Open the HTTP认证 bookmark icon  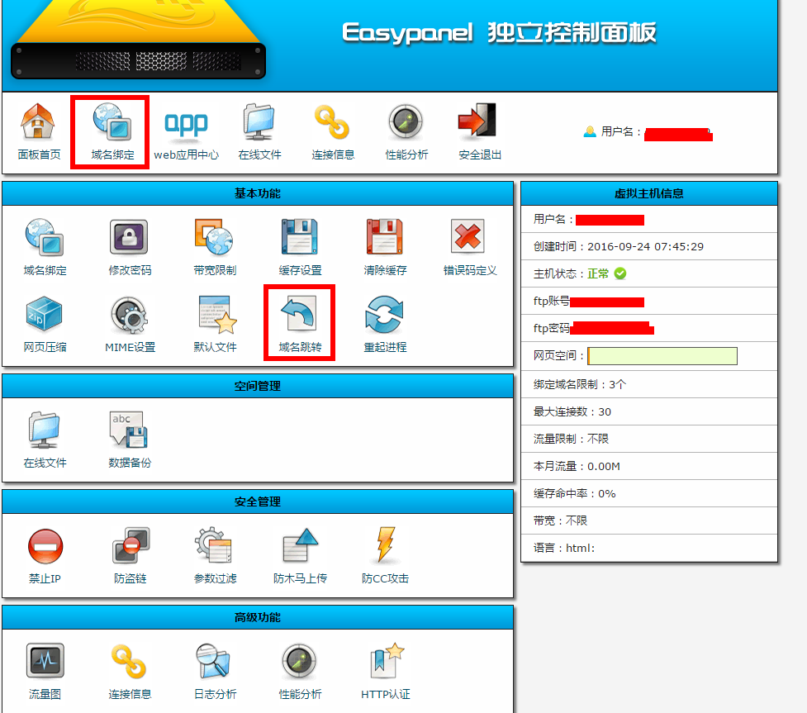point(387,660)
